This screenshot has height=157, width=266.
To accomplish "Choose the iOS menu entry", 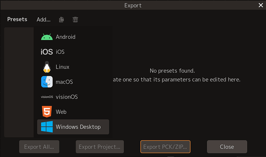I will coord(73,52).
